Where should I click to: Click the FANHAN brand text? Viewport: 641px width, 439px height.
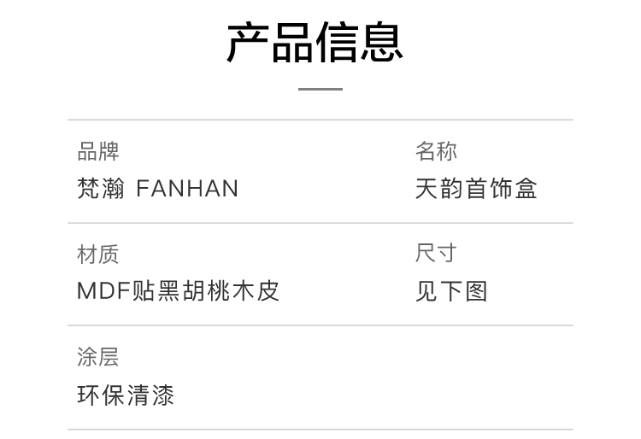click(x=187, y=188)
